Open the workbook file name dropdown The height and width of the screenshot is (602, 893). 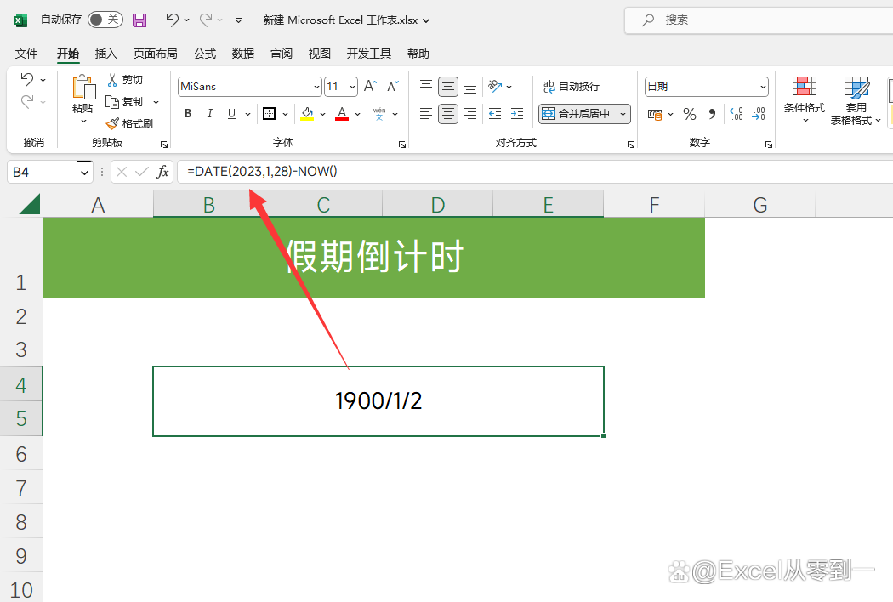[426, 20]
